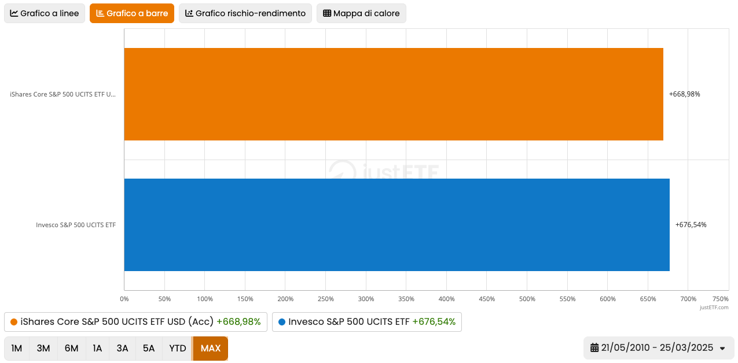Click the orange iShares performance bar

(x=394, y=94)
